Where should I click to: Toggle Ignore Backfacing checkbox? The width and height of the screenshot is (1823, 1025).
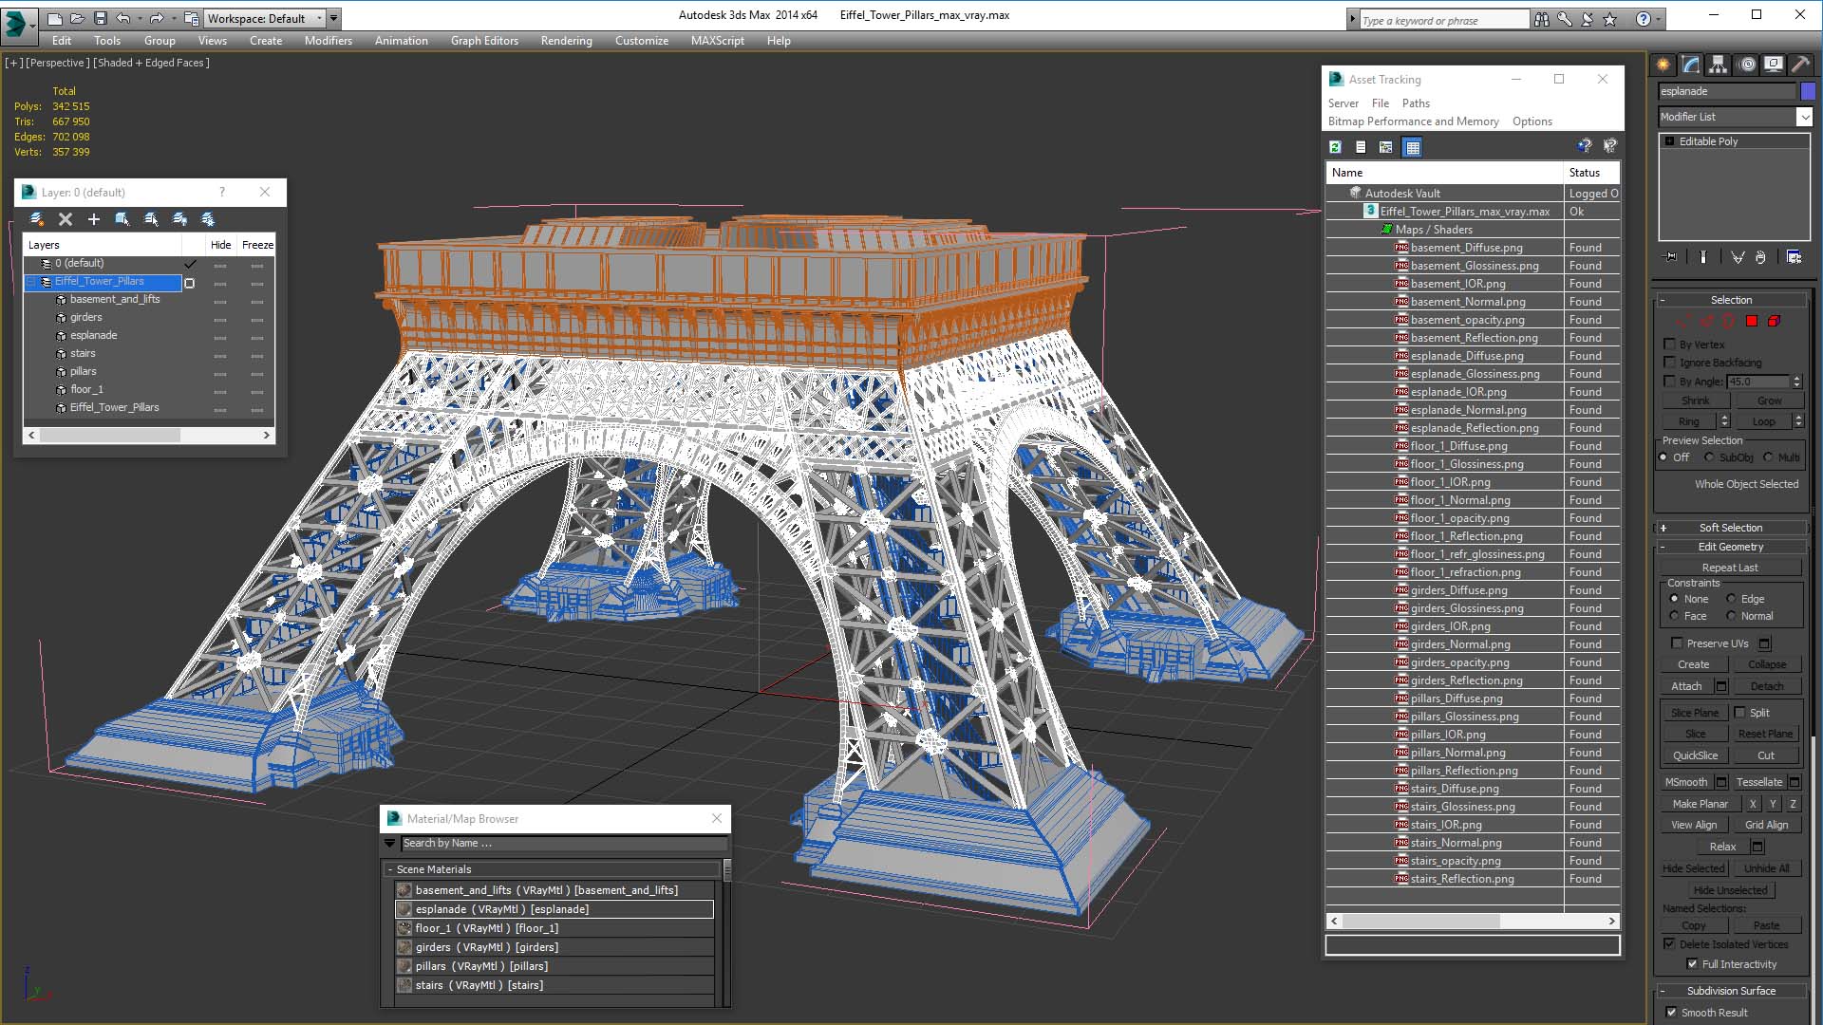1670,363
